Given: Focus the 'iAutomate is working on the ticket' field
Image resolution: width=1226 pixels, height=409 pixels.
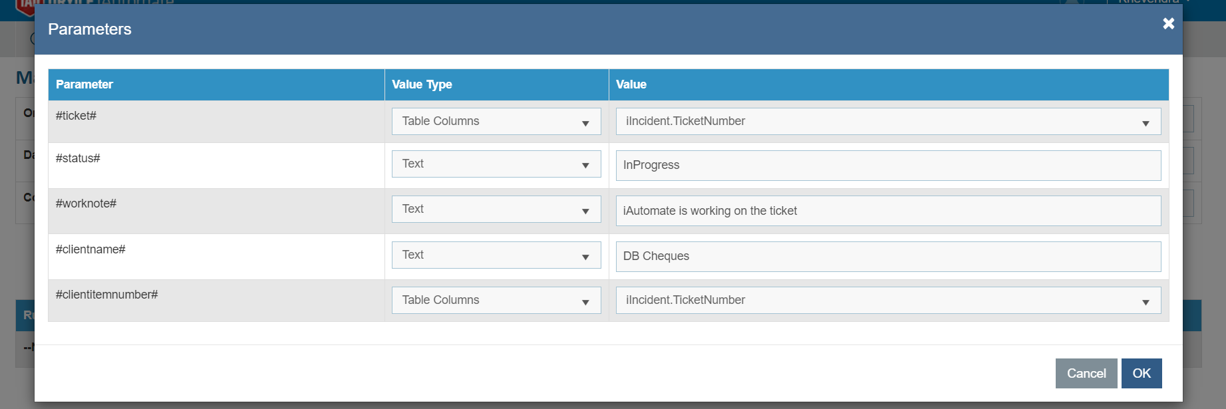Looking at the screenshot, I should pyautogui.click(x=887, y=211).
